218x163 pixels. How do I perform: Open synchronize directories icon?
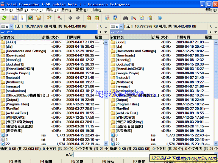pyautogui.click(x=142, y=18)
